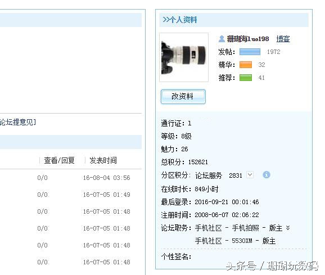
Task: Click 手机社区 - 5530XM - 版主 role
Action: coord(235,241)
